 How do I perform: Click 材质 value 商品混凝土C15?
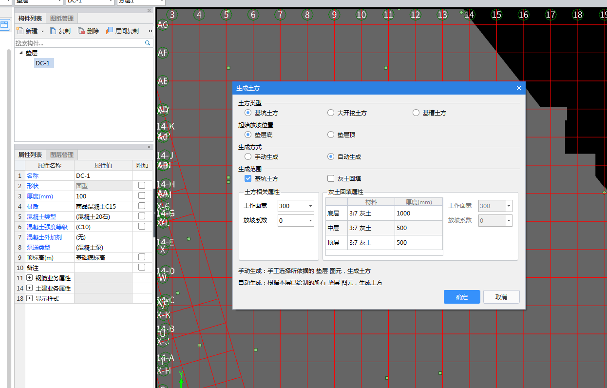pos(103,206)
